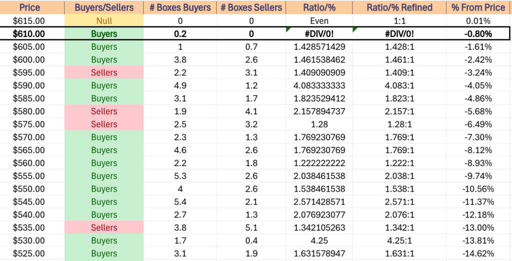Viewport: 512px width, 261px height.
Task: Click the 4.1 sellers boxes cell
Action: coord(251,111)
